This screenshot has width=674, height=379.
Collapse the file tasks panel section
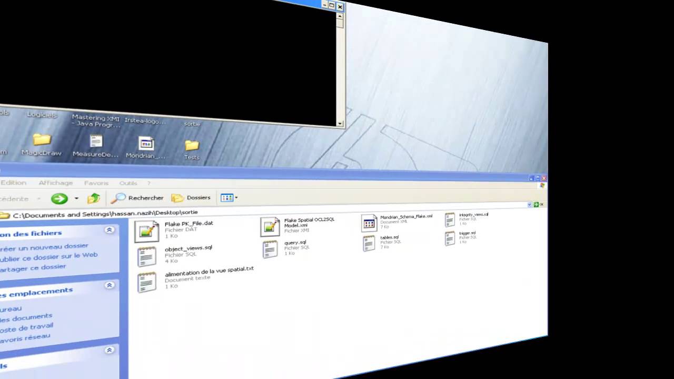click(110, 230)
